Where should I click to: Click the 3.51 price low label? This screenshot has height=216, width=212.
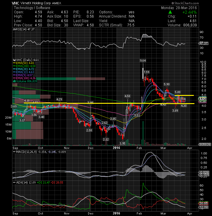(137, 116)
